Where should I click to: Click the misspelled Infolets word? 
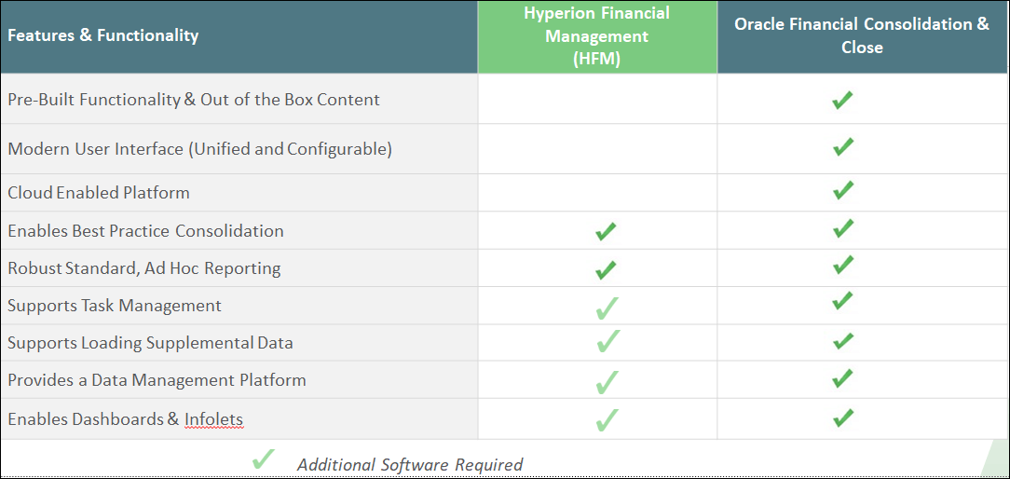pos(214,419)
